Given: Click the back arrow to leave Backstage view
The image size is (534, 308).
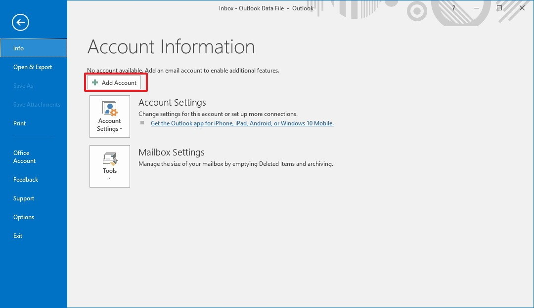Looking at the screenshot, I should click(x=20, y=22).
